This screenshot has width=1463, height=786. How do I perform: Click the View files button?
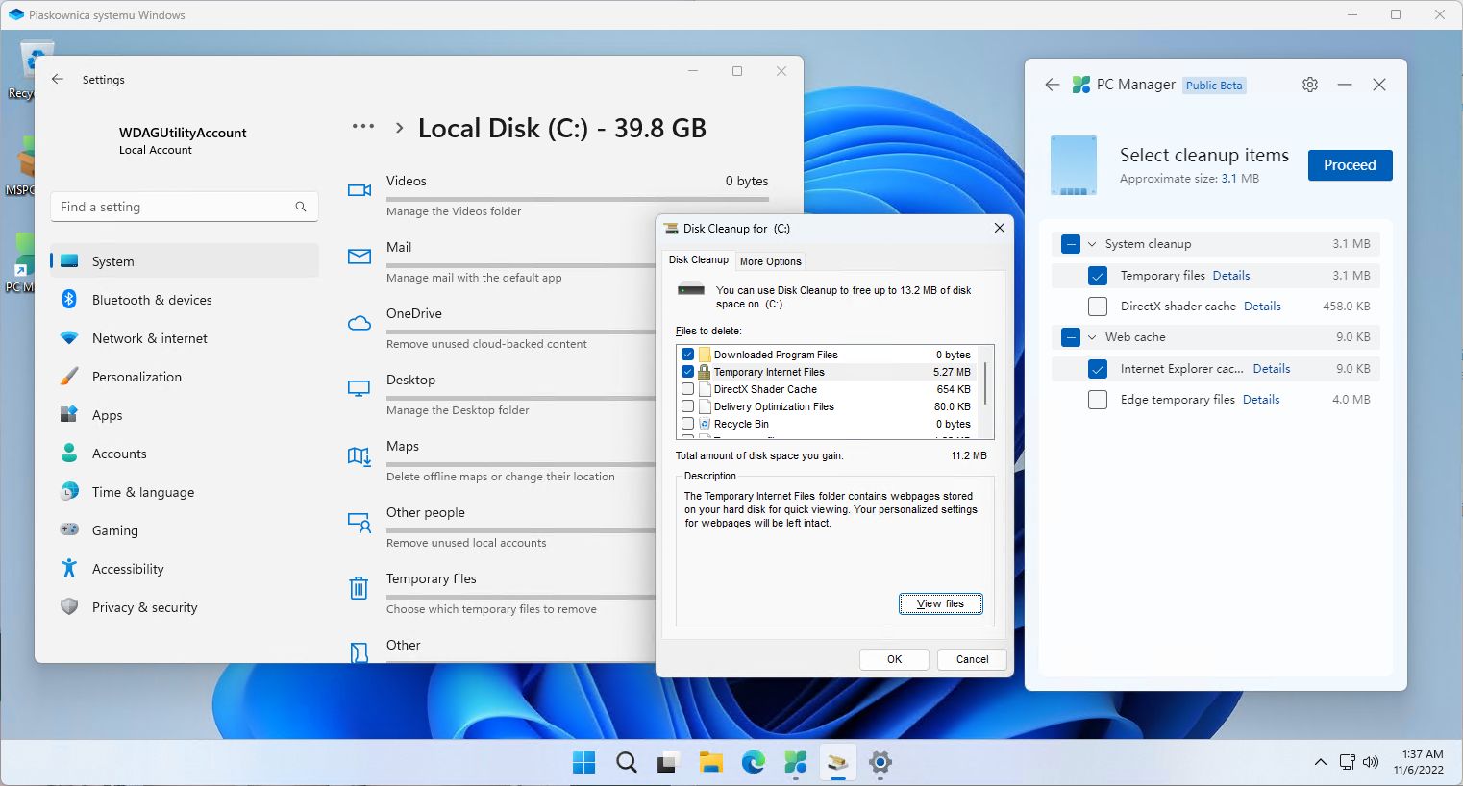[940, 603]
